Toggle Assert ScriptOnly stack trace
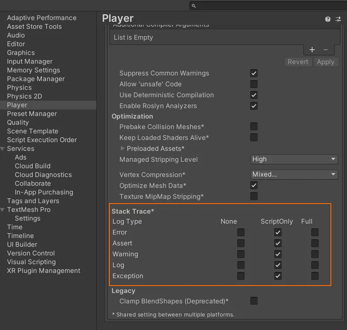Screen dimensions: 347x330 278,243
